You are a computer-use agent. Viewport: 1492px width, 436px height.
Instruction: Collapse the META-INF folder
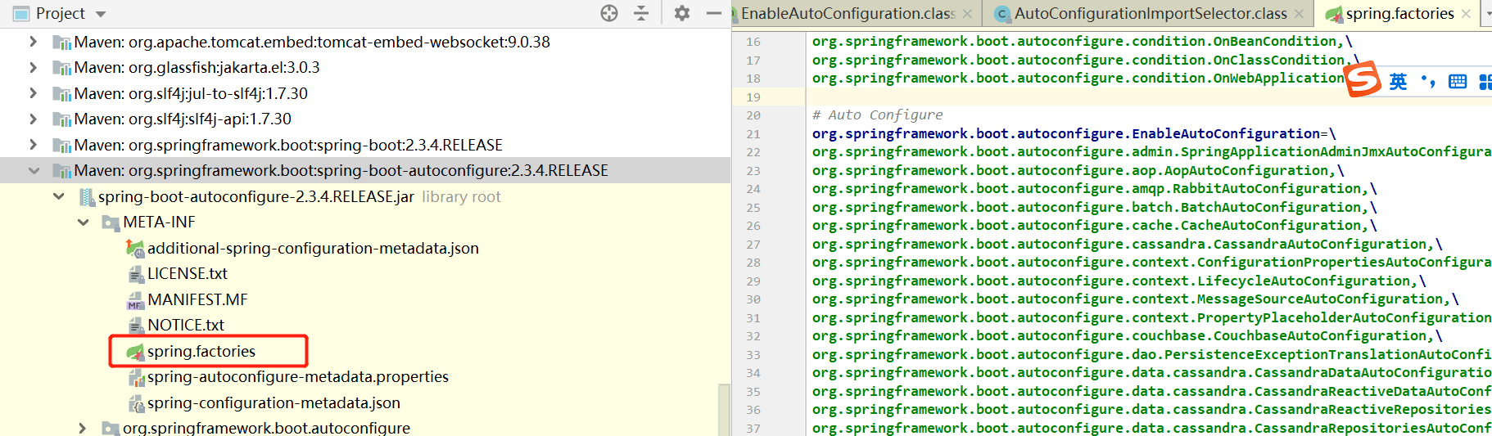coord(83,222)
